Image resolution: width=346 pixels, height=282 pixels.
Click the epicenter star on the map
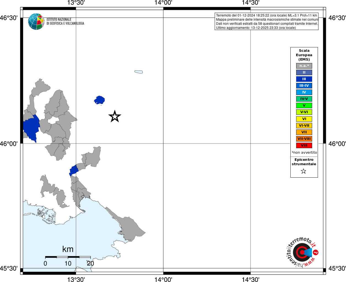coord(115,116)
